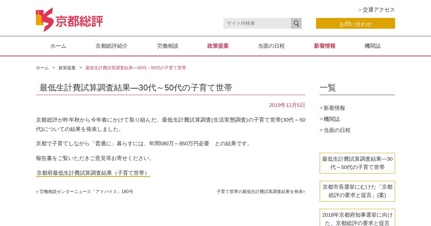Select 新着情報 in the navigation bar

[x=325, y=46]
